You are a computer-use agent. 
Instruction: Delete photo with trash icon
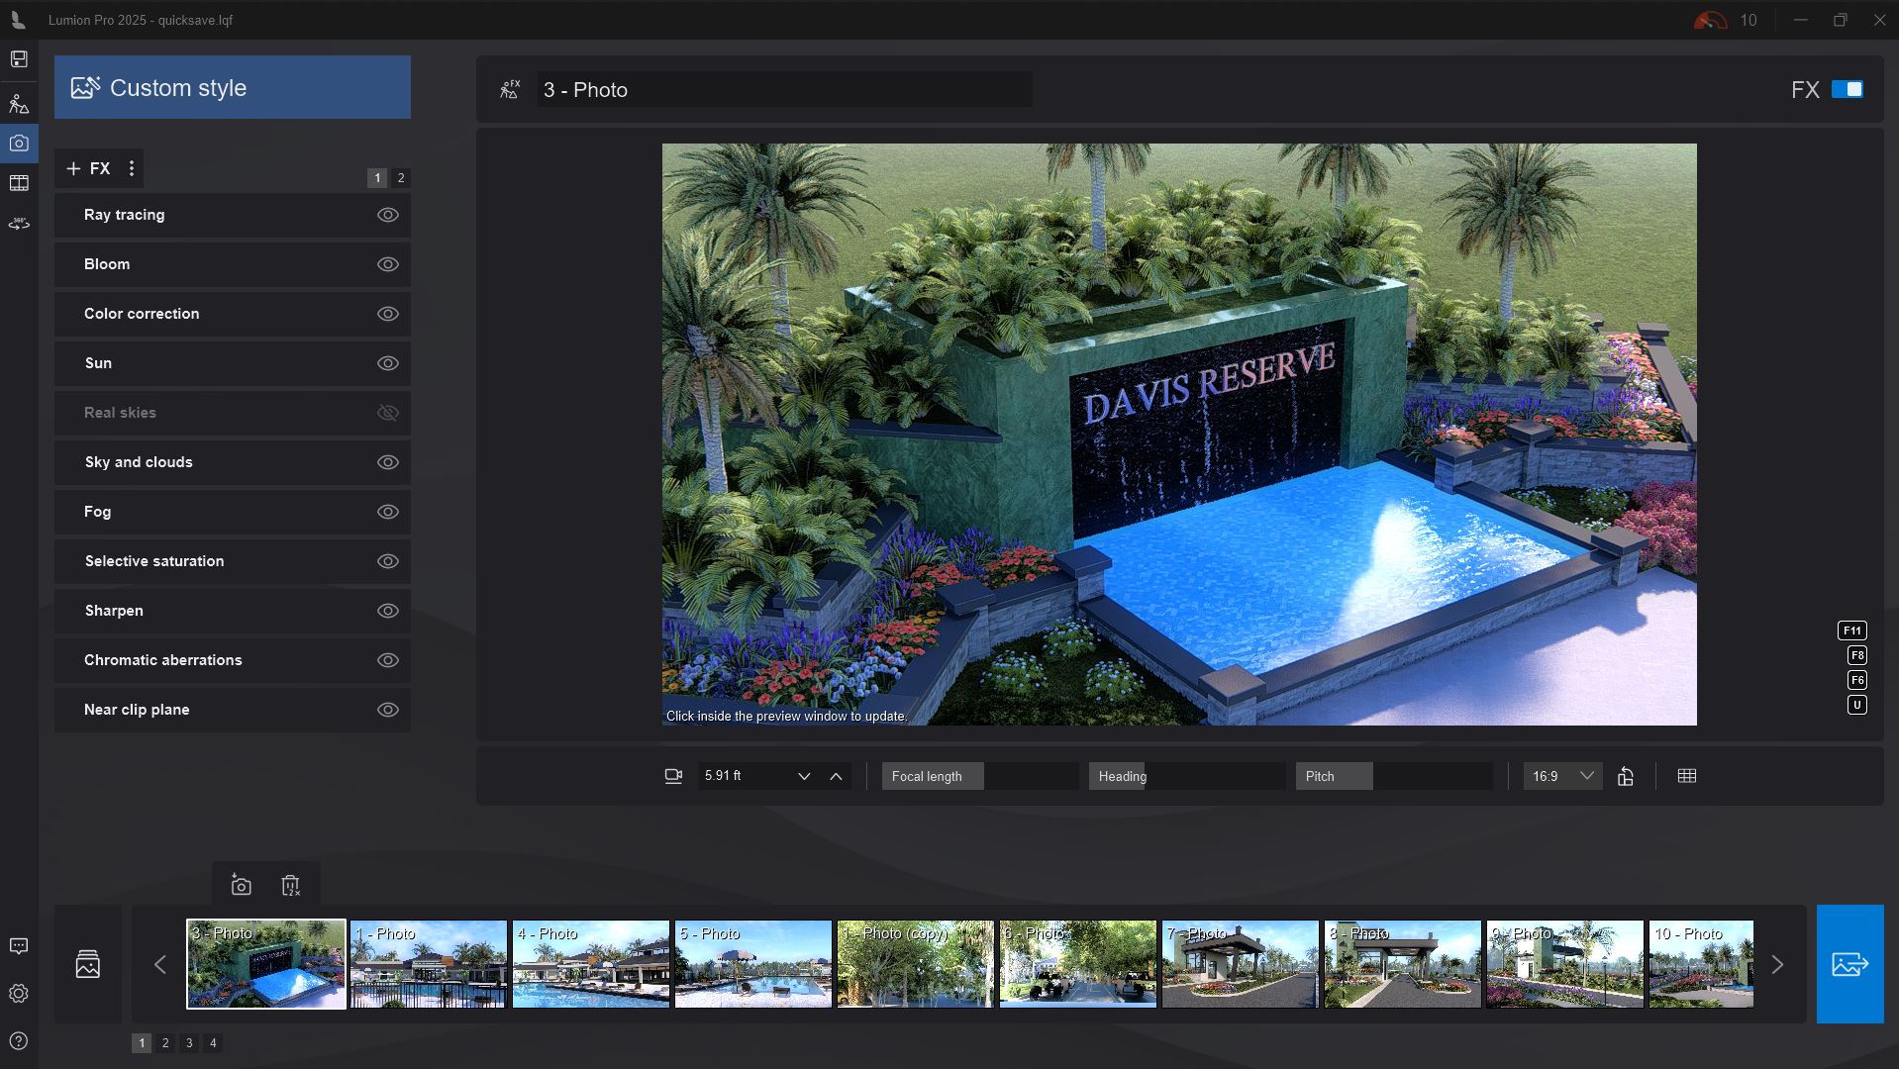coord(290,885)
